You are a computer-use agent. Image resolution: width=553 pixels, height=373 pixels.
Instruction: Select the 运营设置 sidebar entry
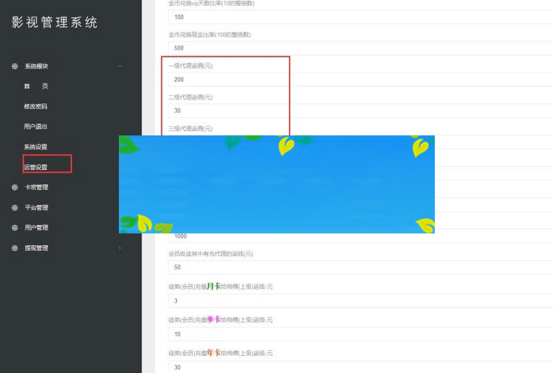pos(35,167)
